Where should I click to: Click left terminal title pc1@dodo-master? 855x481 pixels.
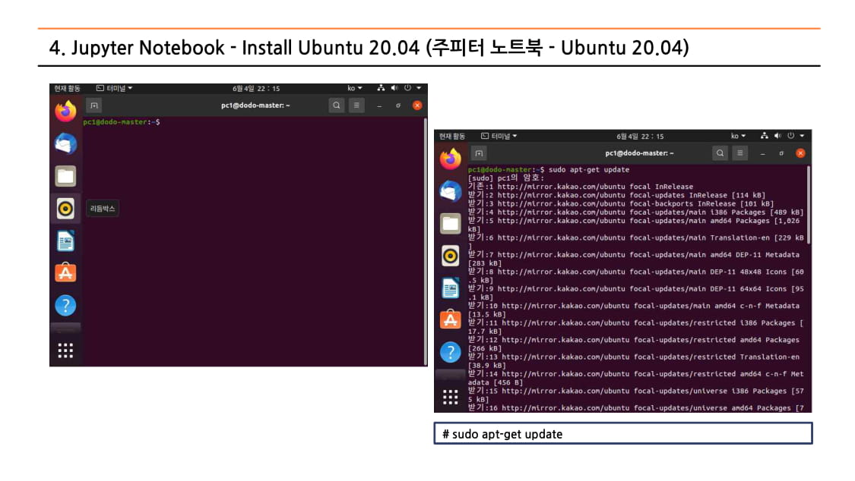point(255,105)
